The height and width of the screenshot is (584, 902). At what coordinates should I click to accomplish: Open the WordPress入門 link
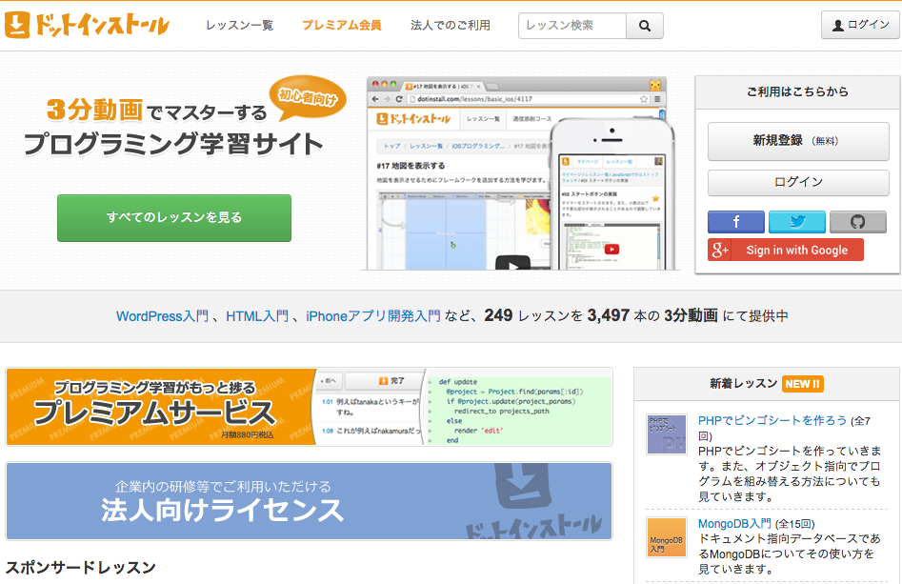[161, 316]
